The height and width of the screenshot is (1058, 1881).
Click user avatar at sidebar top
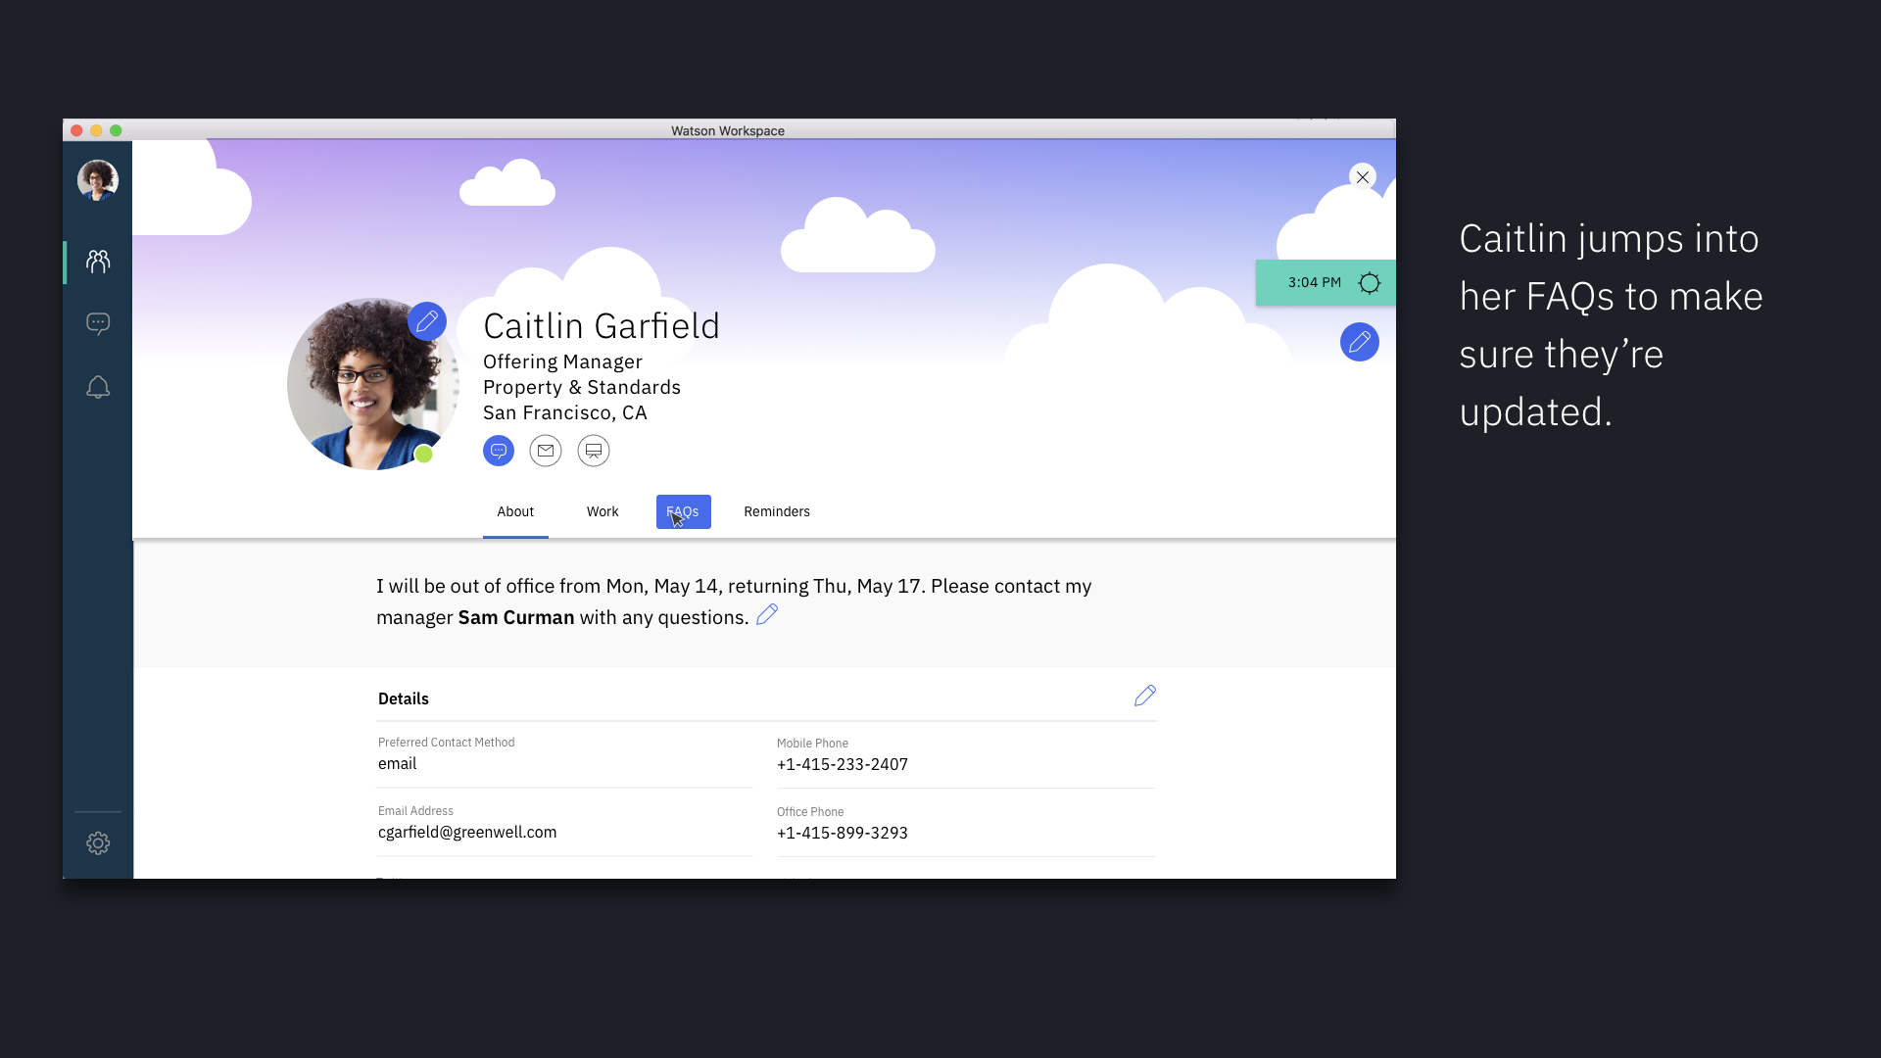click(98, 180)
